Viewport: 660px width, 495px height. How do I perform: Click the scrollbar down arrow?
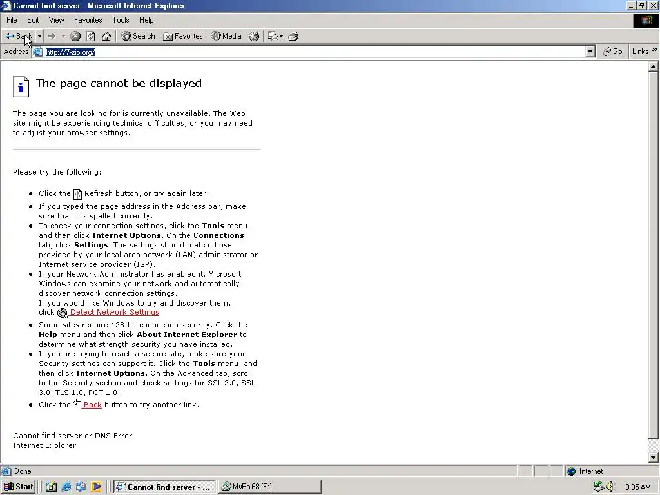click(x=653, y=458)
